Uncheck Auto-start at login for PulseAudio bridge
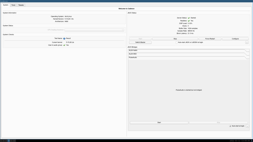Screen dimensions: 253x142 [x=230, y=126]
